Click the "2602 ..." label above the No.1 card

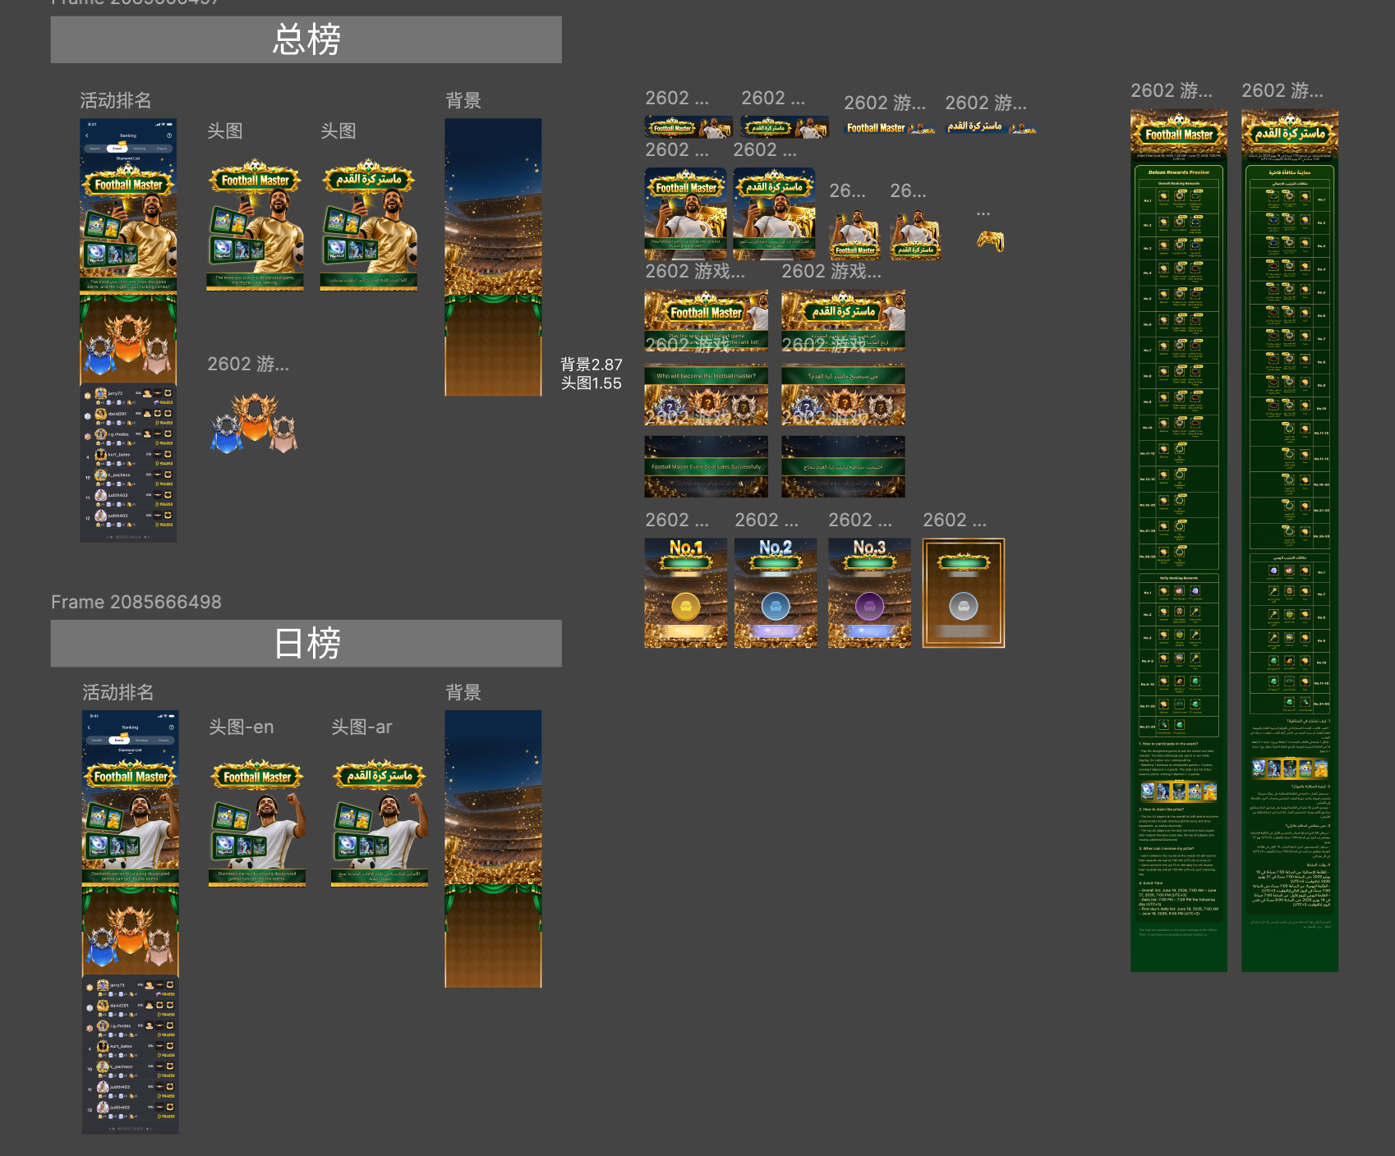[677, 521]
